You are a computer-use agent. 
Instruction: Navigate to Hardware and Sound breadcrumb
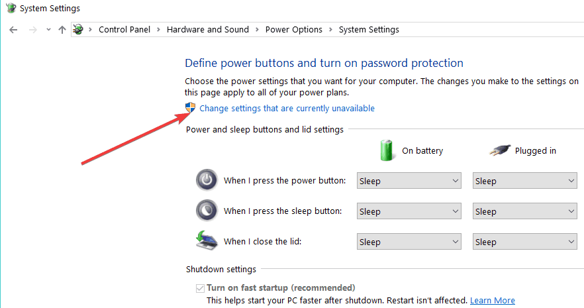207,30
